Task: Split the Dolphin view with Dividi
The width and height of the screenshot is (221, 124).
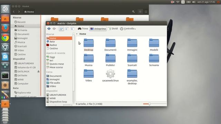Action: point(113,29)
